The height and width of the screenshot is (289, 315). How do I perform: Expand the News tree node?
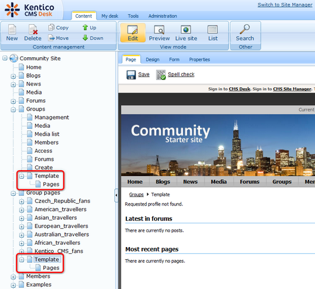pyautogui.click(x=13, y=84)
